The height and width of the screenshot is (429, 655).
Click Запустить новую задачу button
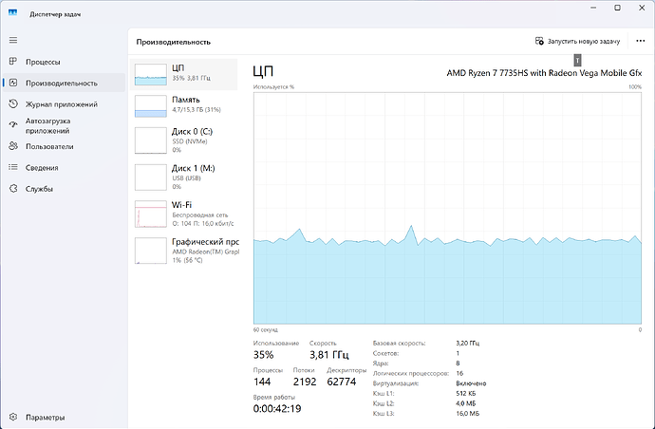[x=577, y=42]
